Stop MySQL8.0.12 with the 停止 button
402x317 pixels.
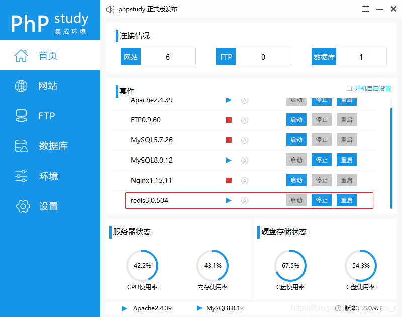pyautogui.click(x=322, y=160)
